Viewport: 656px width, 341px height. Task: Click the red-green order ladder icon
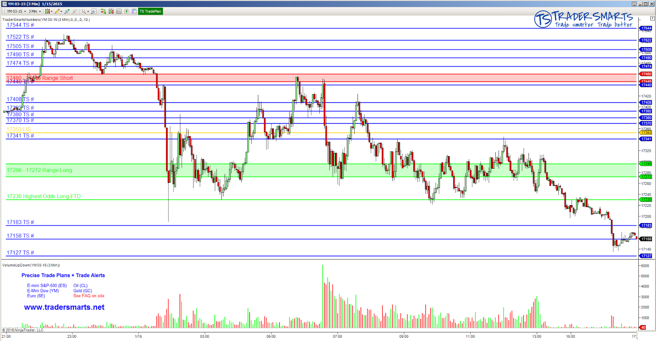click(103, 11)
